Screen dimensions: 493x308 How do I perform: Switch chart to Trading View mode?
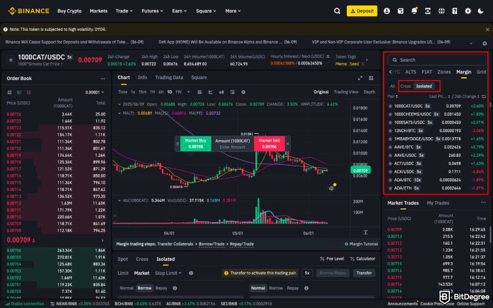click(346, 92)
